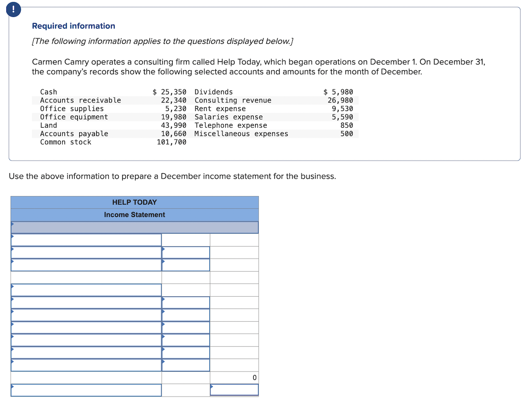Click the Required information heading
529x409 pixels.
pyautogui.click(x=73, y=26)
